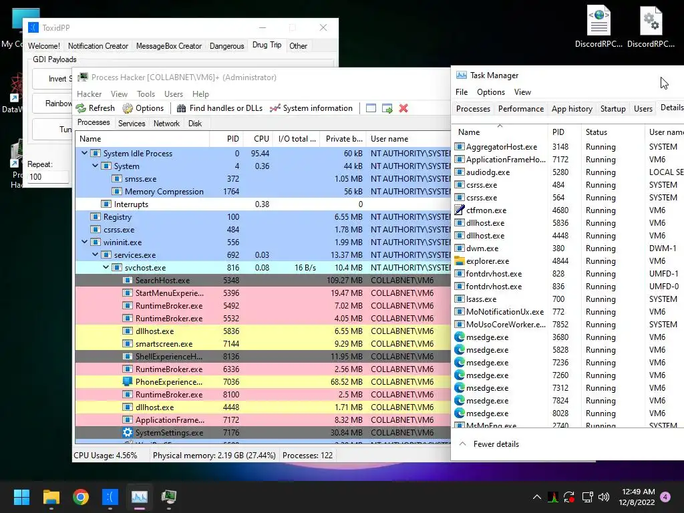Show hidden tray icons chevron
Viewport: 684px width, 513px height.
coord(537,497)
